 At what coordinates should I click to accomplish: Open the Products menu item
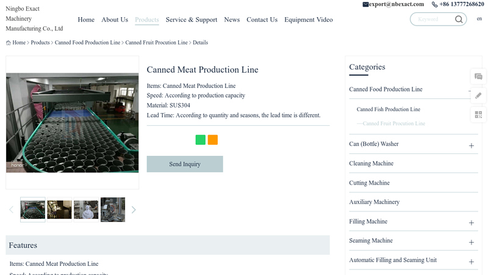point(147,20)
